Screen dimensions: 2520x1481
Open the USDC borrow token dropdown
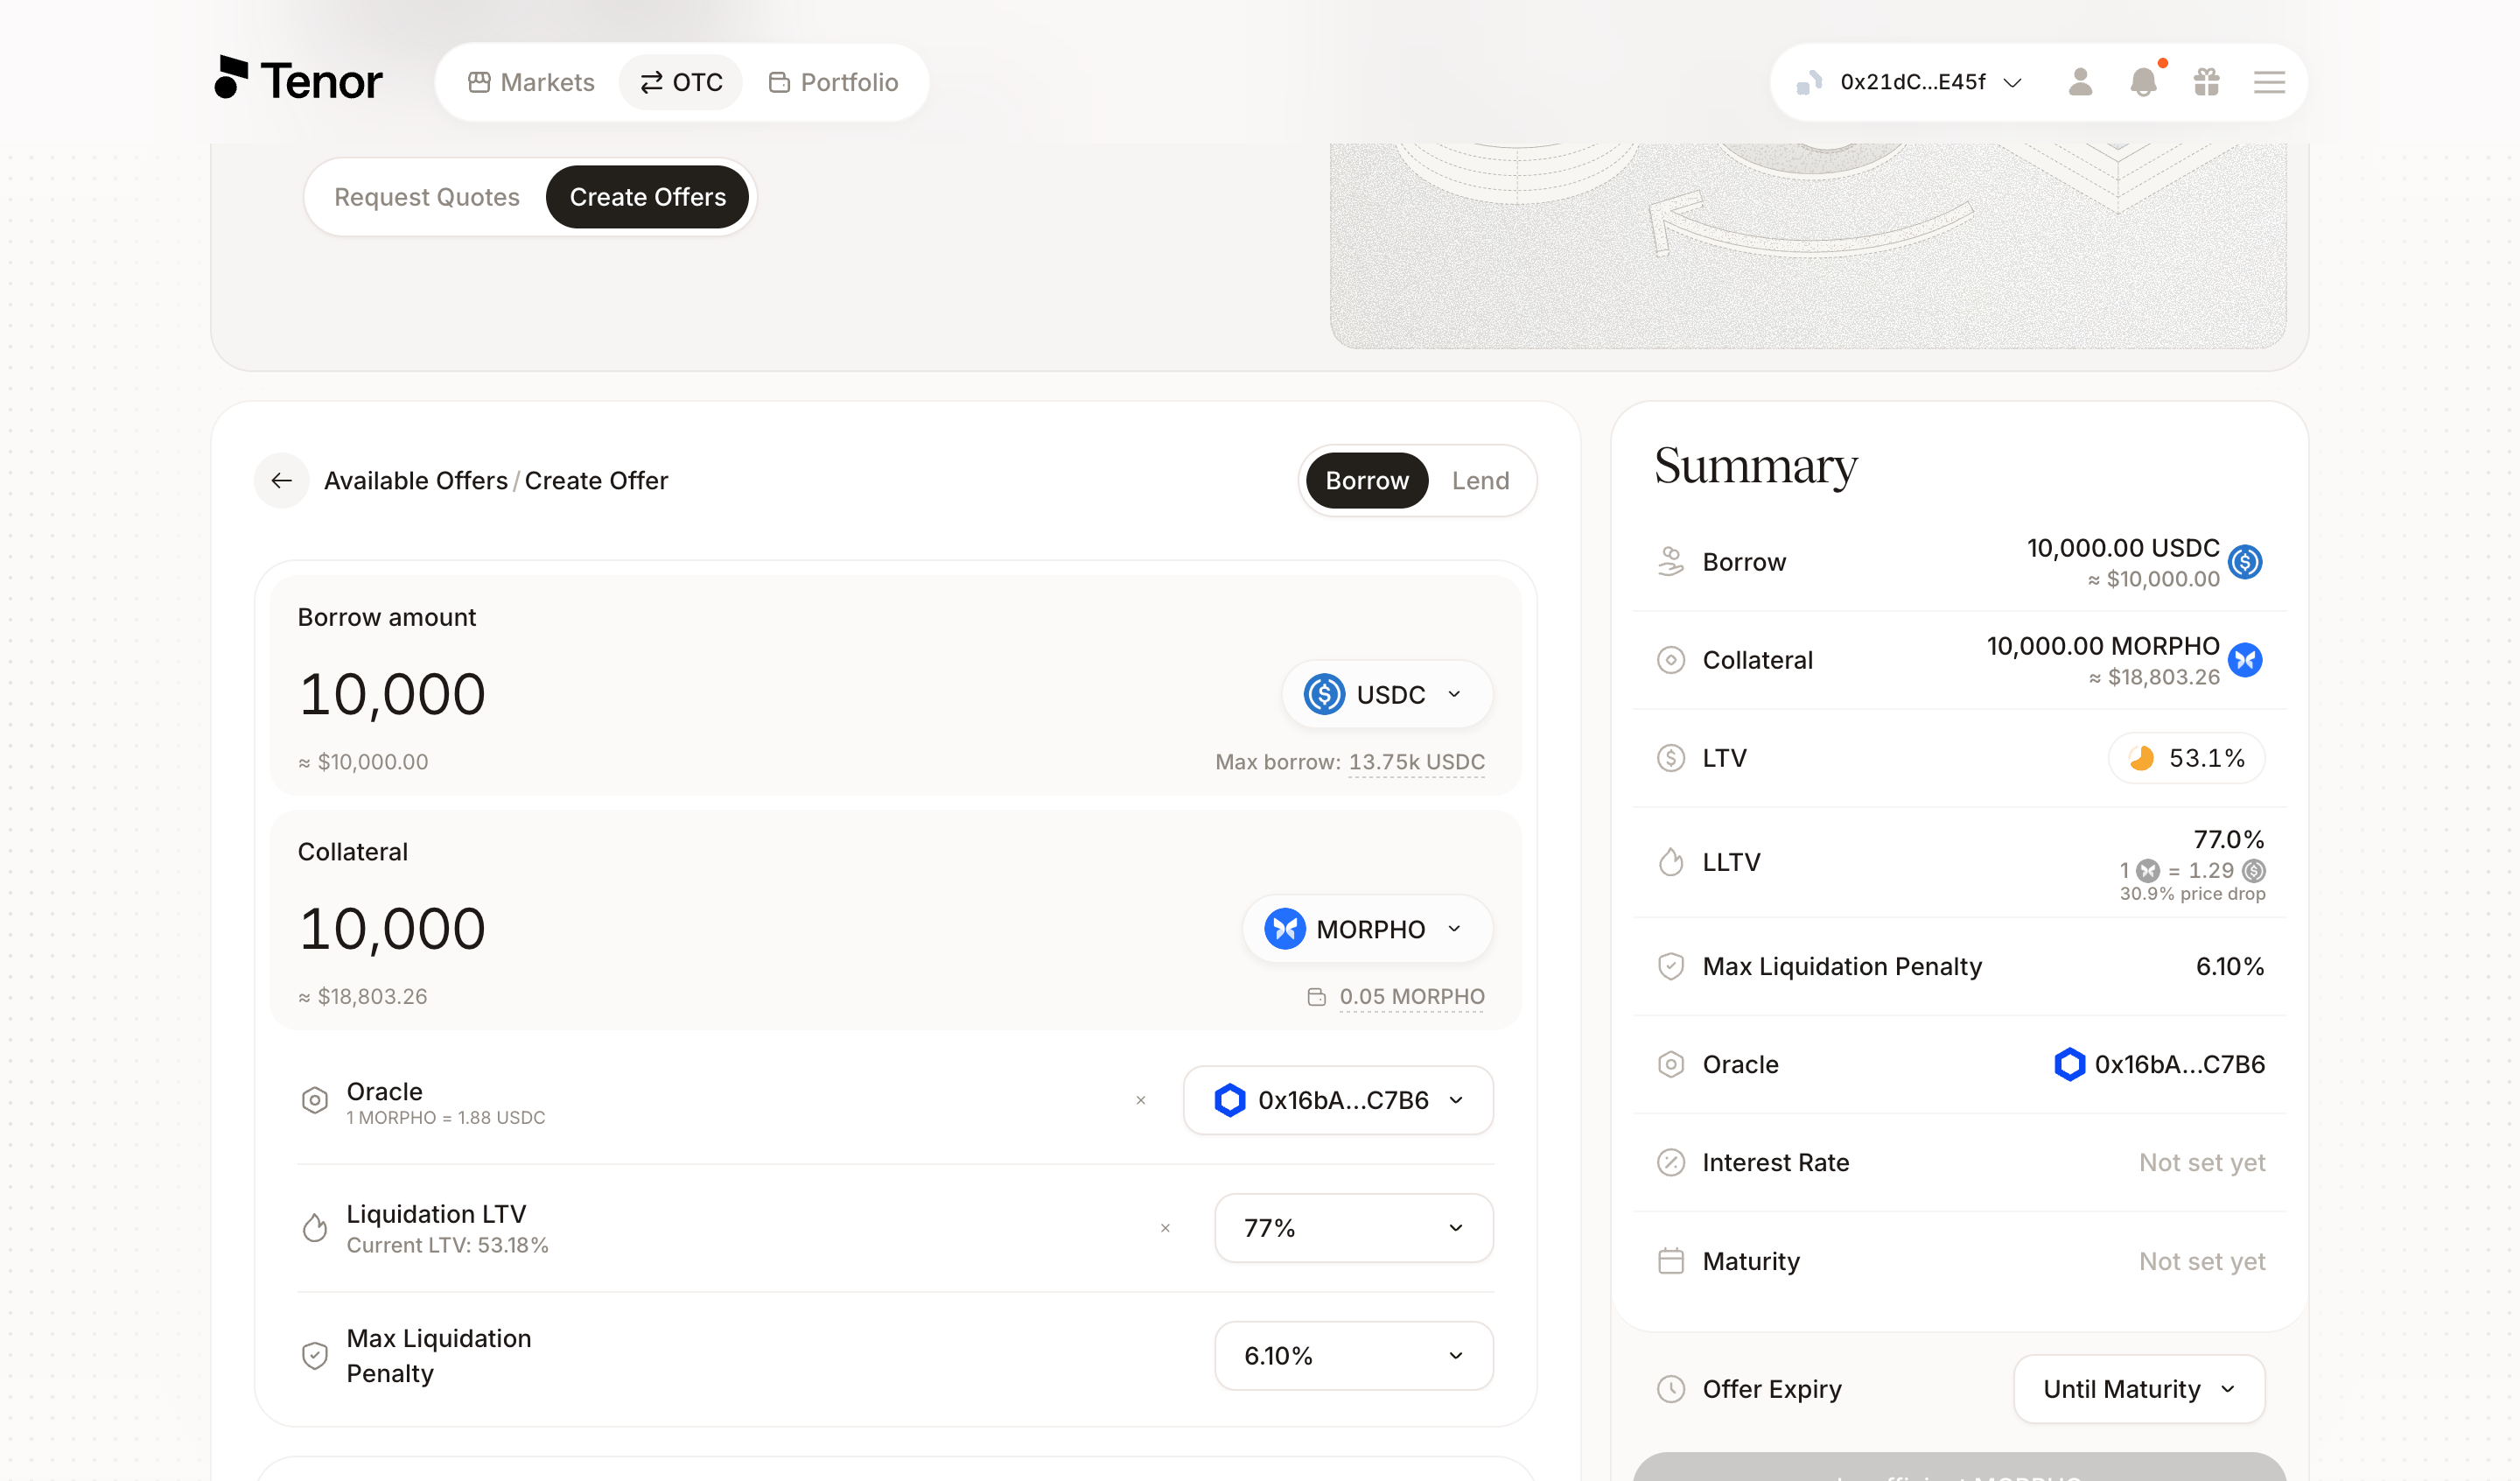(x=1387, y=694)
